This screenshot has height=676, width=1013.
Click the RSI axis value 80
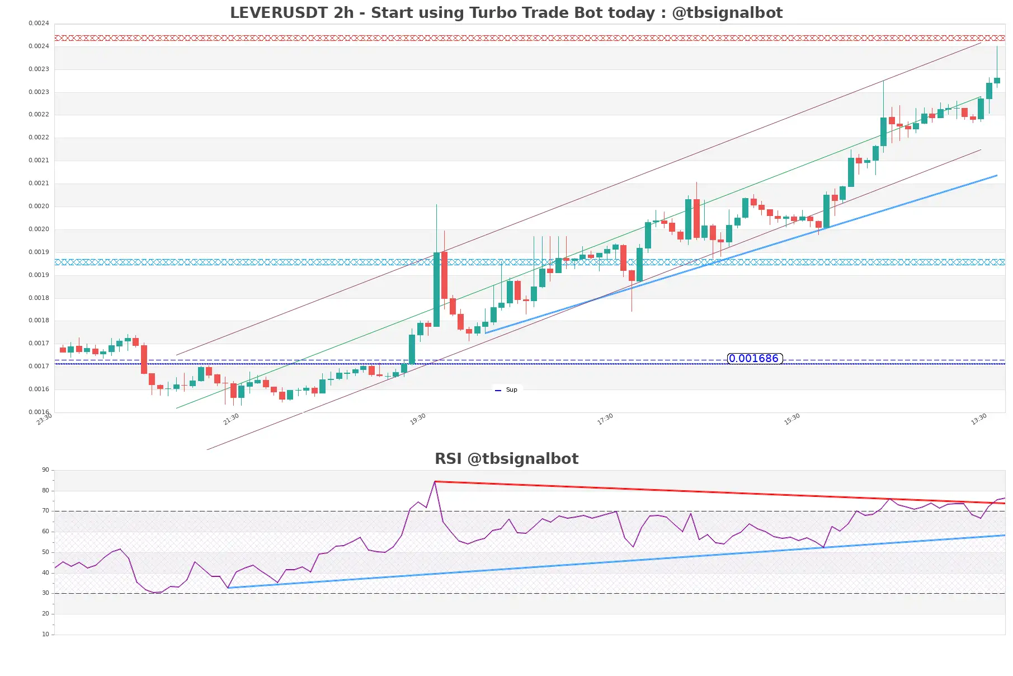(x=45, y=491)
